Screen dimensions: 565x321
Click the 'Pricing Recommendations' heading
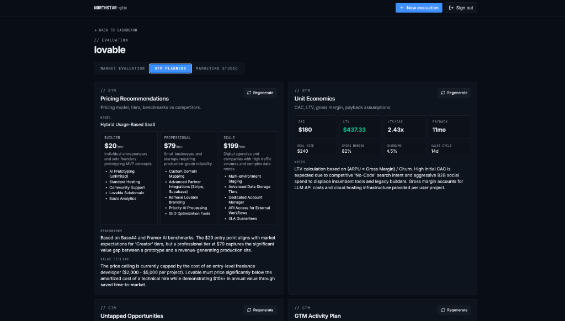point(135,99)
